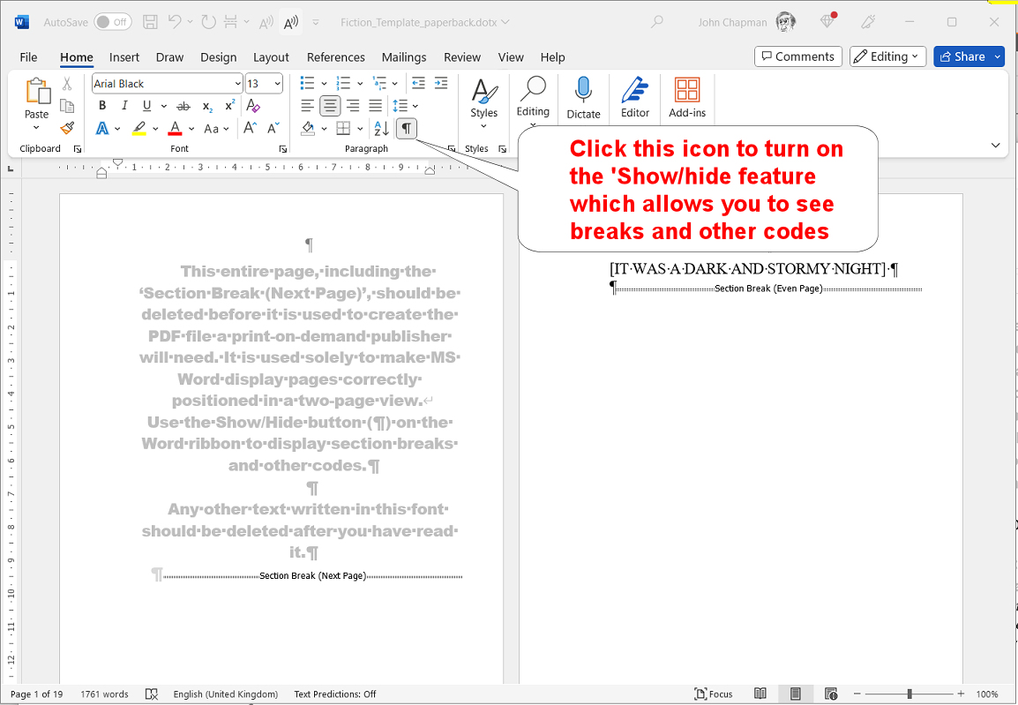This screenshot has width=1018, height=705.
Task: Click the Search magnifier in title bar
Action: (x=656, y=22)
